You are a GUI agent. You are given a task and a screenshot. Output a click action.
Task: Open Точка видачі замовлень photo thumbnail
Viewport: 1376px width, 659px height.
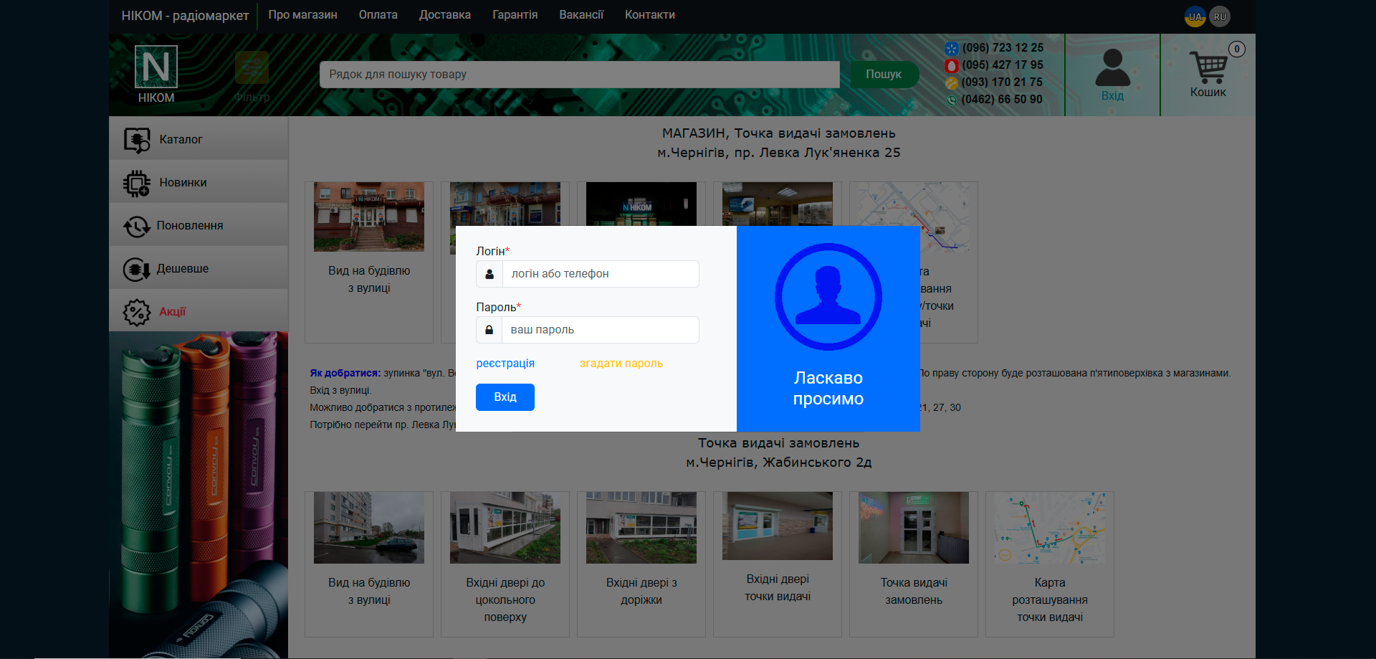914,528
